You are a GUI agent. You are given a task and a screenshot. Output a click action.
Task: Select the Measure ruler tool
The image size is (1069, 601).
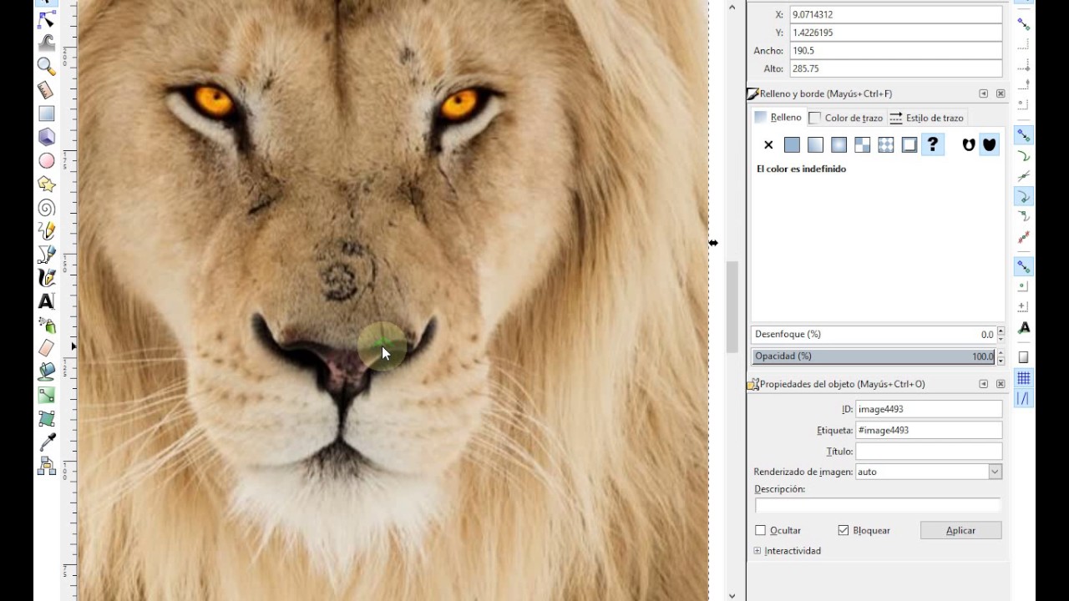(47, 89)
